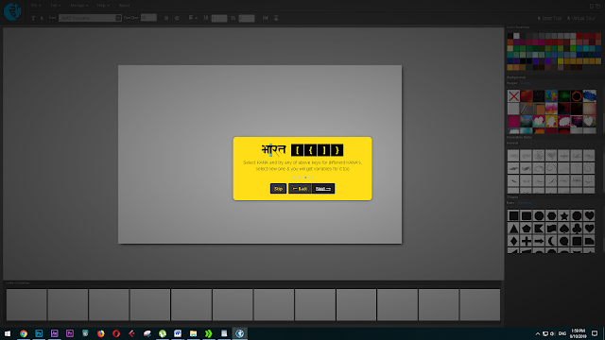The height and width of the screenshot is (340, 605).
Task: Pick the bright yellow color swatch
Action: coord(561,60)
